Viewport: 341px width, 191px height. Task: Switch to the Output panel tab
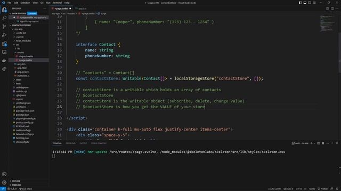pos(83,143)
